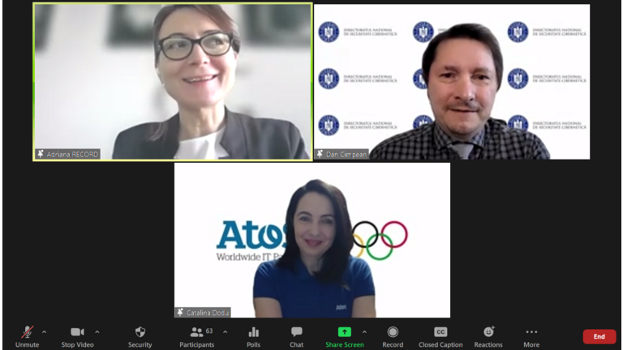The height and width of the screenshot is (350, 623).
Task: Click Catalina Dodu's video tile
Action: [312, 239]
